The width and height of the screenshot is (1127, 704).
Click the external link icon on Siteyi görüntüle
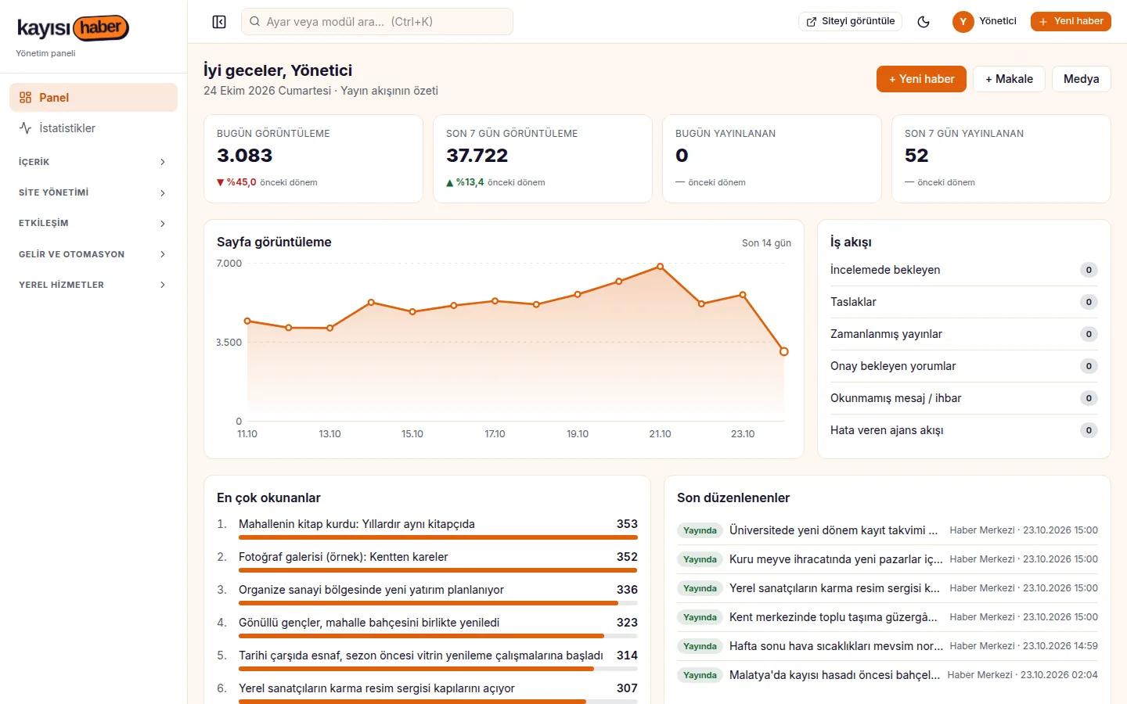[812, 22]
